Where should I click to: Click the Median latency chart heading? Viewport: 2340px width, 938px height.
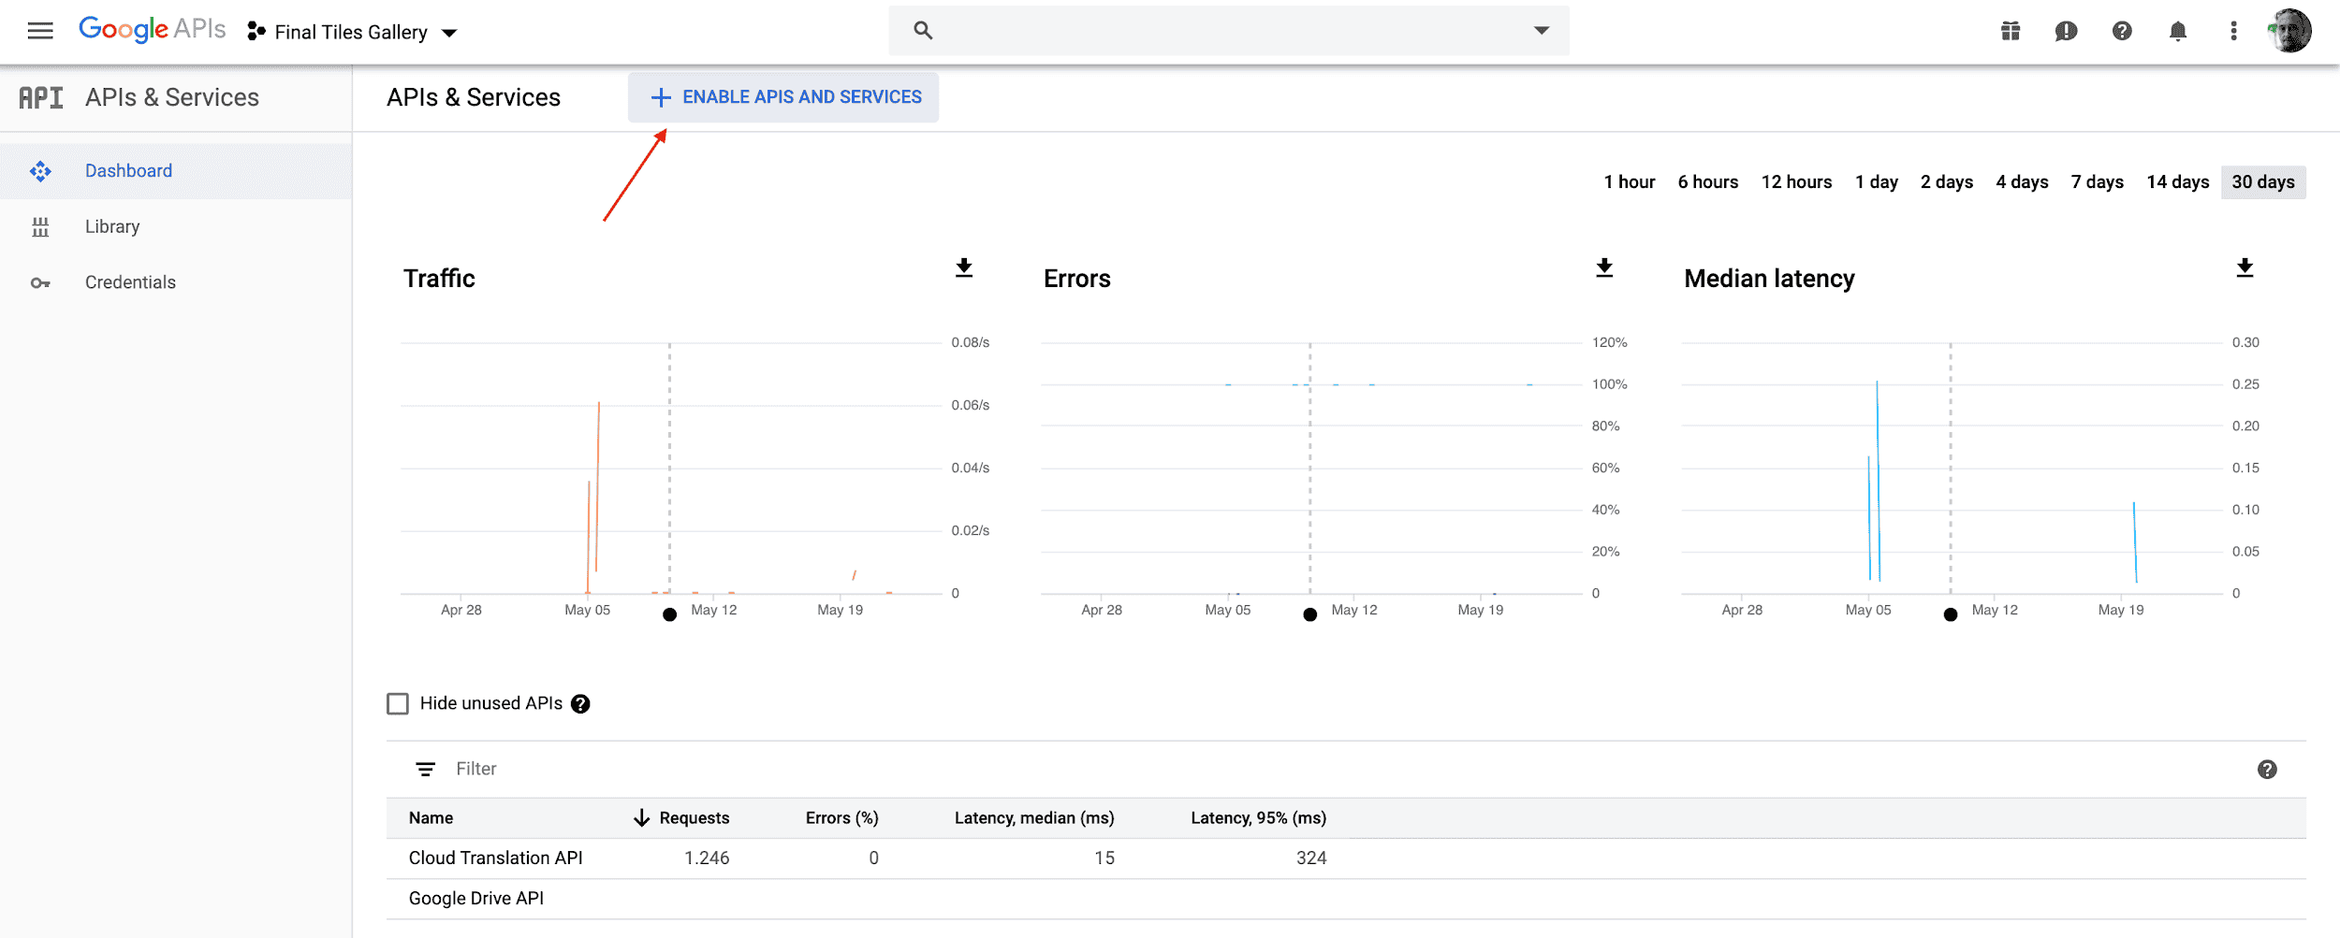point(1769,279)
